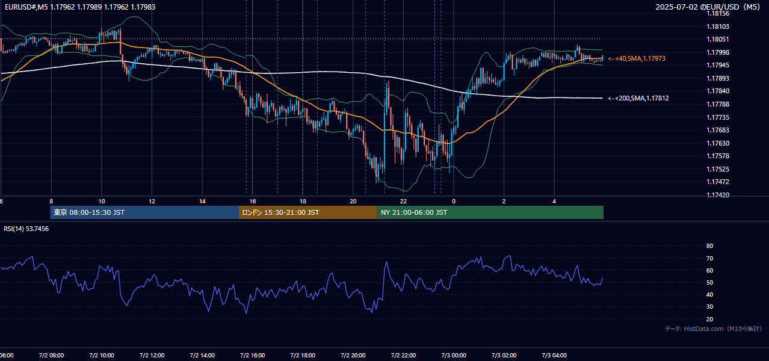
Task: Select the 1.17420 price axis label
Action: [717, 195]
